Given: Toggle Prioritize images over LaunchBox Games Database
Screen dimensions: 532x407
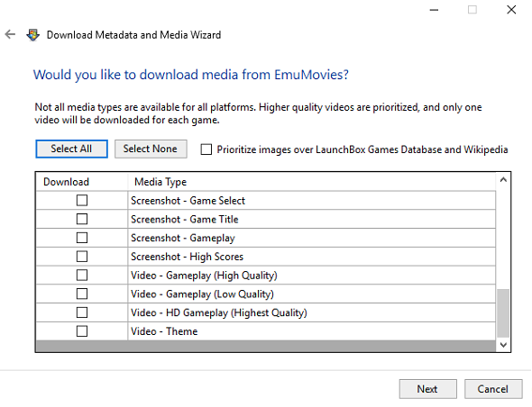Looking at the screenshot, I should [x=206, y=149].
